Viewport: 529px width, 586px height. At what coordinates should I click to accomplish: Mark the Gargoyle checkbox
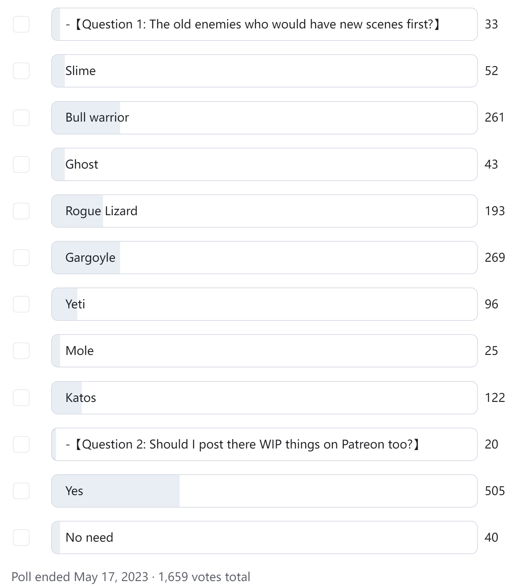click(21, 258)
